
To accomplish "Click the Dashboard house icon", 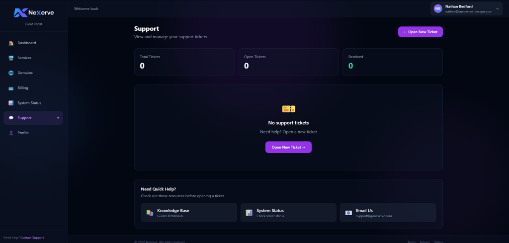I will pos(11,43).
